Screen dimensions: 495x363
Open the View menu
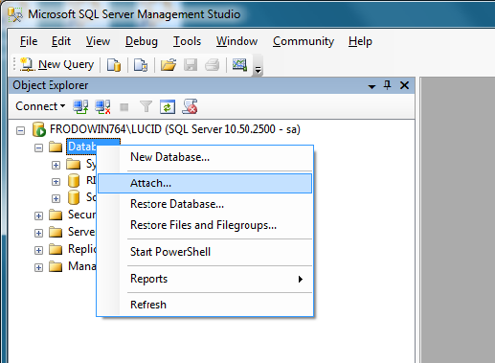tap(98, 41)
